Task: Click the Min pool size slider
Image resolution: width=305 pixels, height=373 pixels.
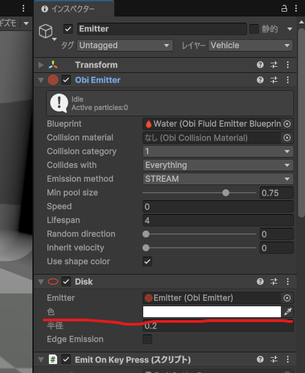Action: click(199, 193)
